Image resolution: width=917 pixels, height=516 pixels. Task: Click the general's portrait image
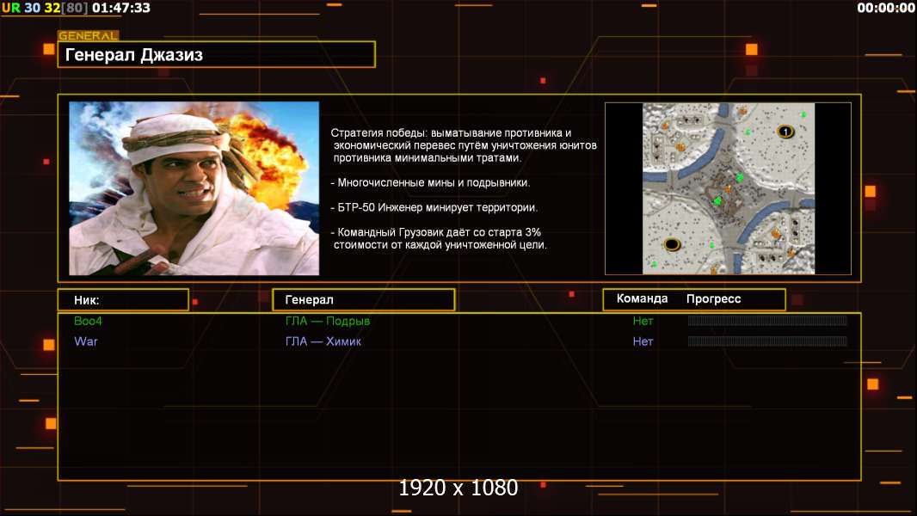pyautogui.click(x=194, y=188)
